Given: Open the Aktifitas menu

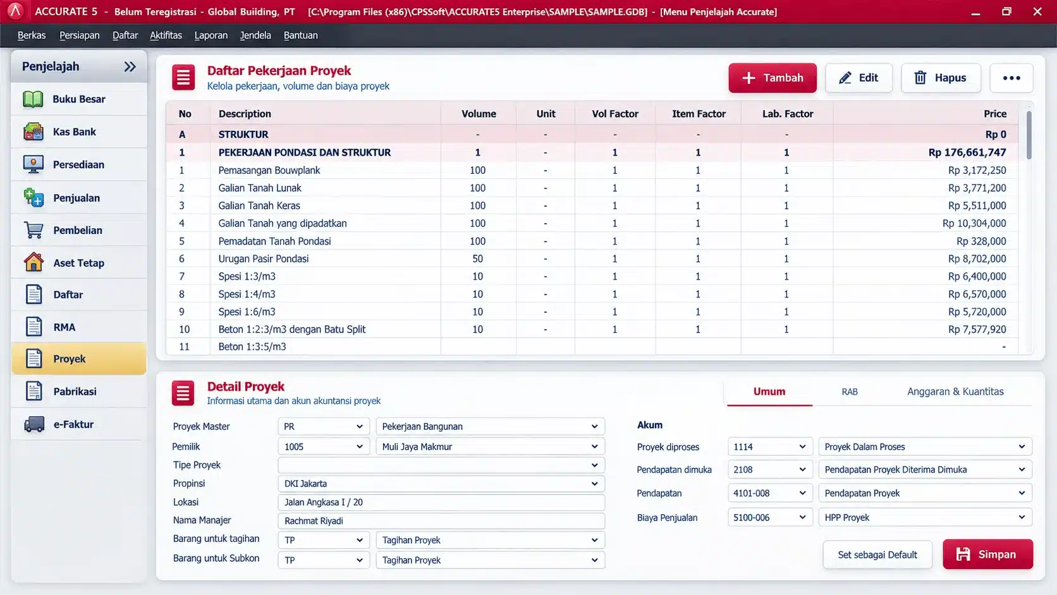Looking at the screenshot, I should pos(166,35).
